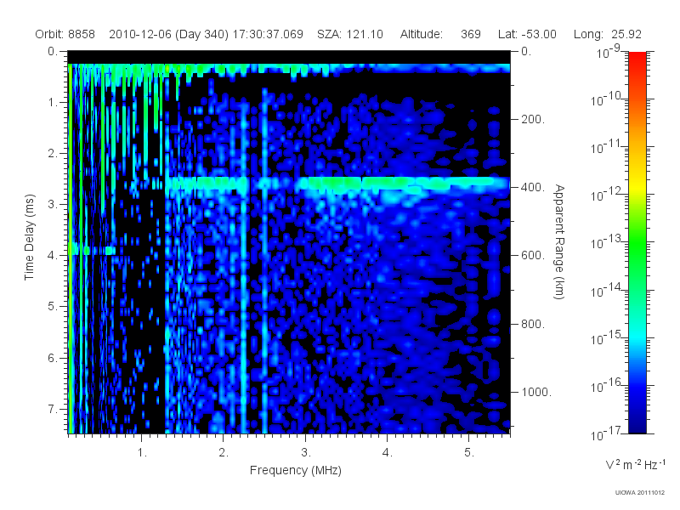Click the 'SZA: 121.10' value
This screenshot has width=680, height=510.
350,34
